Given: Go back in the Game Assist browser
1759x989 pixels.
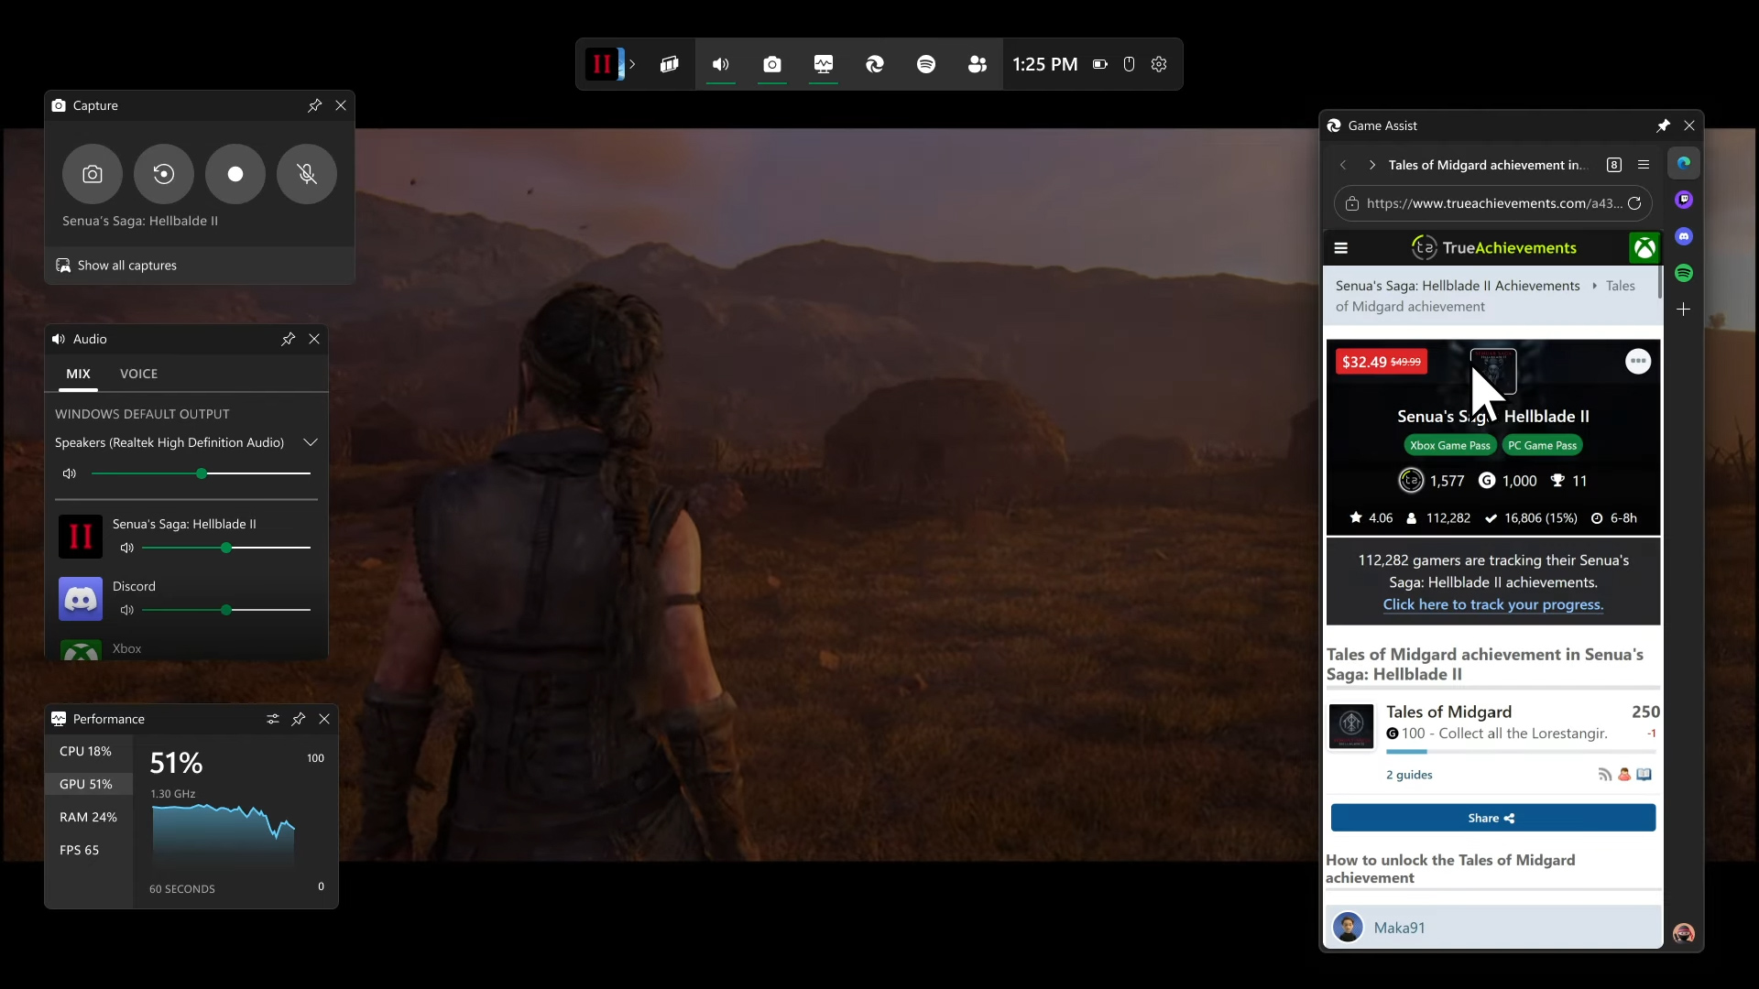Looking at the screenshot, I should tap(1343, 165).
